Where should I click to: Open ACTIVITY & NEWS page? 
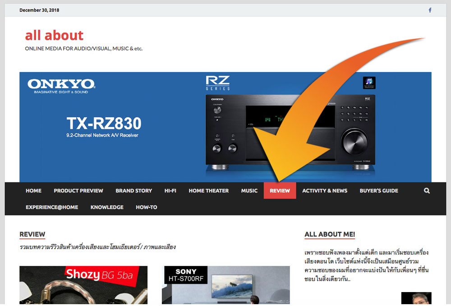(325, 191)
